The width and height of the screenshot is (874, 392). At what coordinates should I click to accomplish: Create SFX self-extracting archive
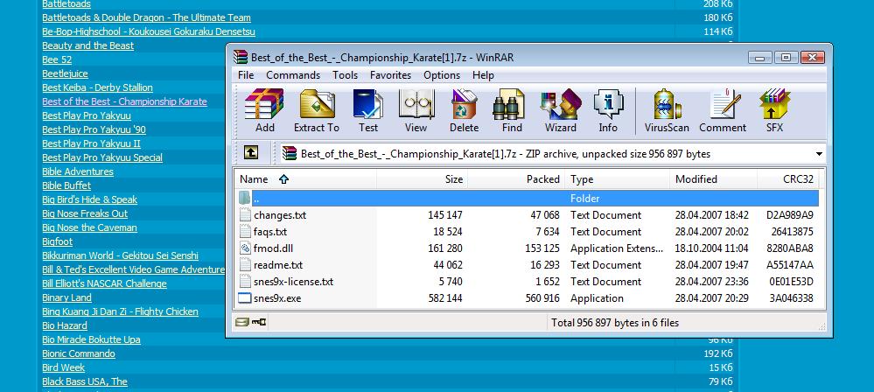point(774,111)
